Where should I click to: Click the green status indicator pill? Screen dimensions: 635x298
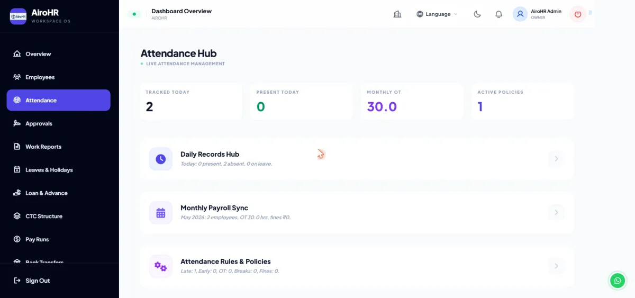coord(134,14)
